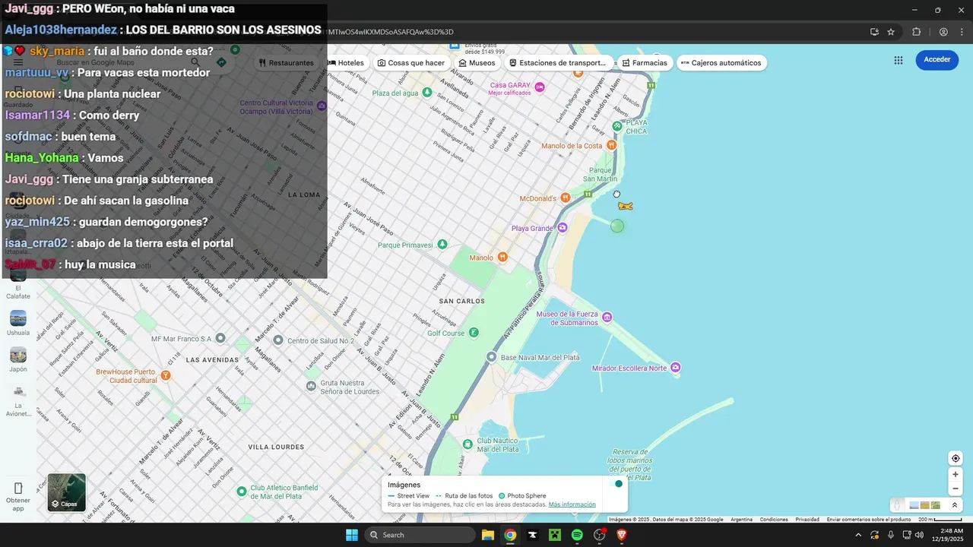Image resolution: width=973 pixels, height=547 pixels.
Task: Select the Parque Primavesi marker
Action: pos(442,245)
